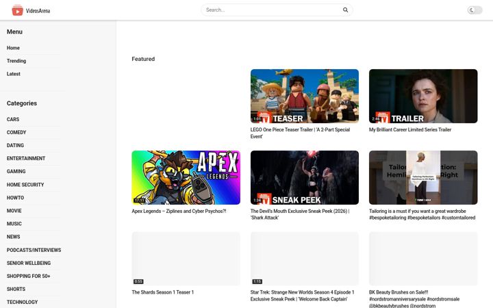Click title 'LEGO One Piece Teaser Trailer'
493x308 pixels.
point(301,133)
